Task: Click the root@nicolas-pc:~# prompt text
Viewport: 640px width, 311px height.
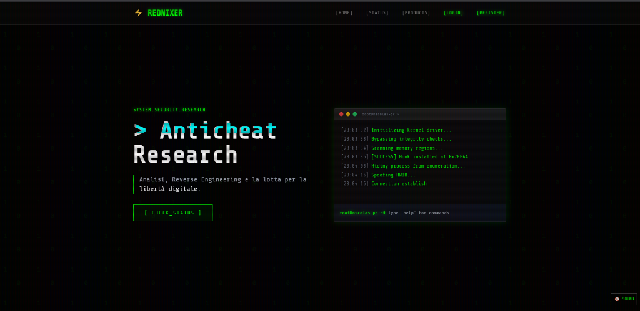Action: click(362, 213)
